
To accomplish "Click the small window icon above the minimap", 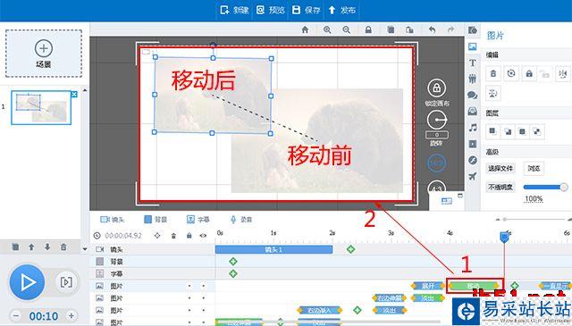I will tap(460, 196).
